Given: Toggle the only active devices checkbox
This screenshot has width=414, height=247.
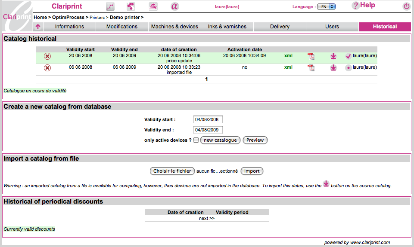Looking at the screenshot, I should coord(196,140).
